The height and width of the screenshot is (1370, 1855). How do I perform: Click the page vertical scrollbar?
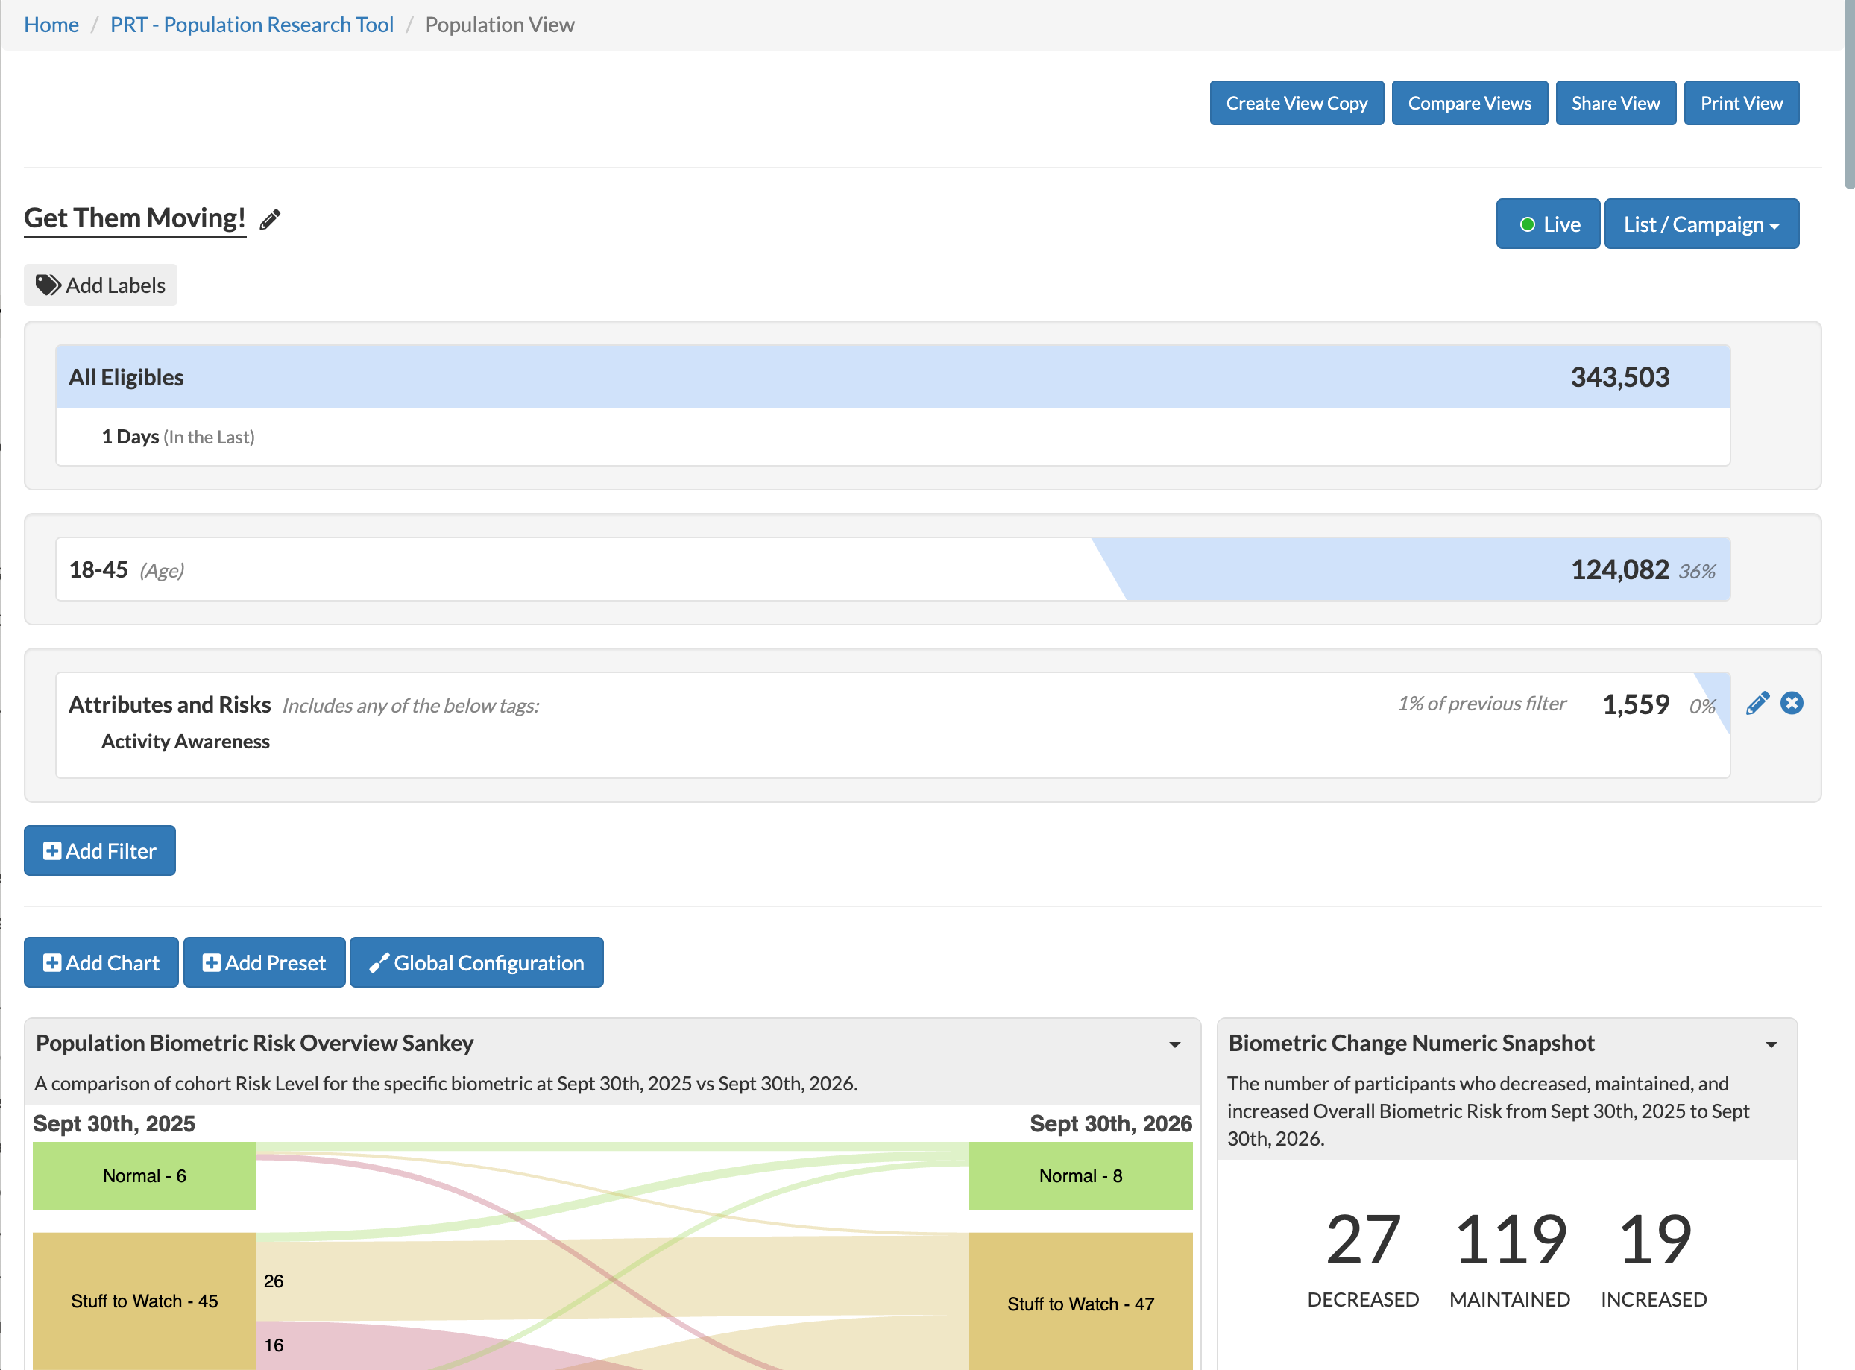(x=1848, y=95)
